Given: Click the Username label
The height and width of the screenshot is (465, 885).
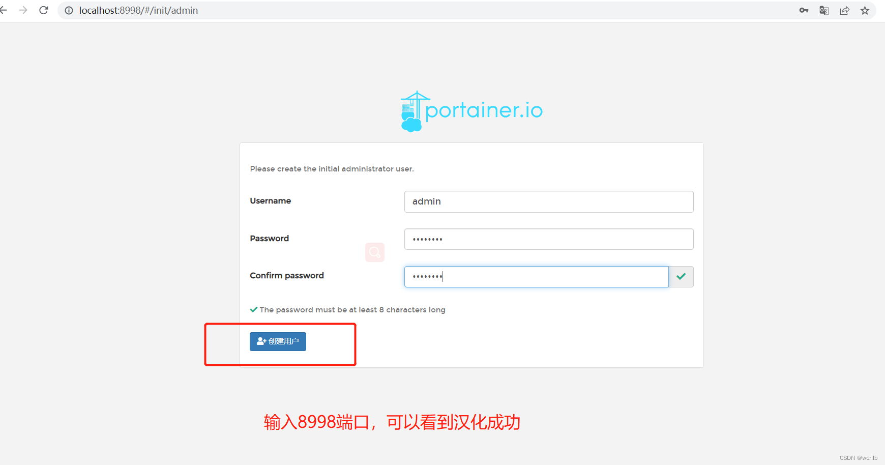Looking at the screenshot, I should coord(271,201).
